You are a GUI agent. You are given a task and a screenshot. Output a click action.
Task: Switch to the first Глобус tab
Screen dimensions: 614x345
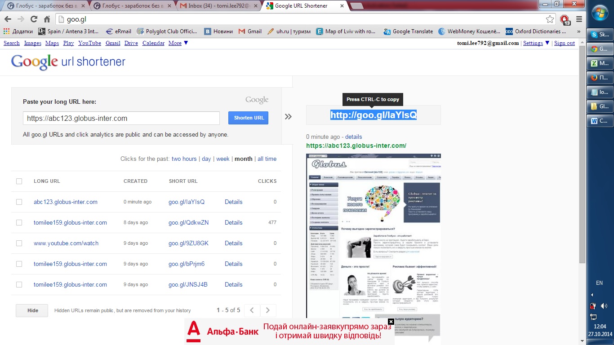45,6
